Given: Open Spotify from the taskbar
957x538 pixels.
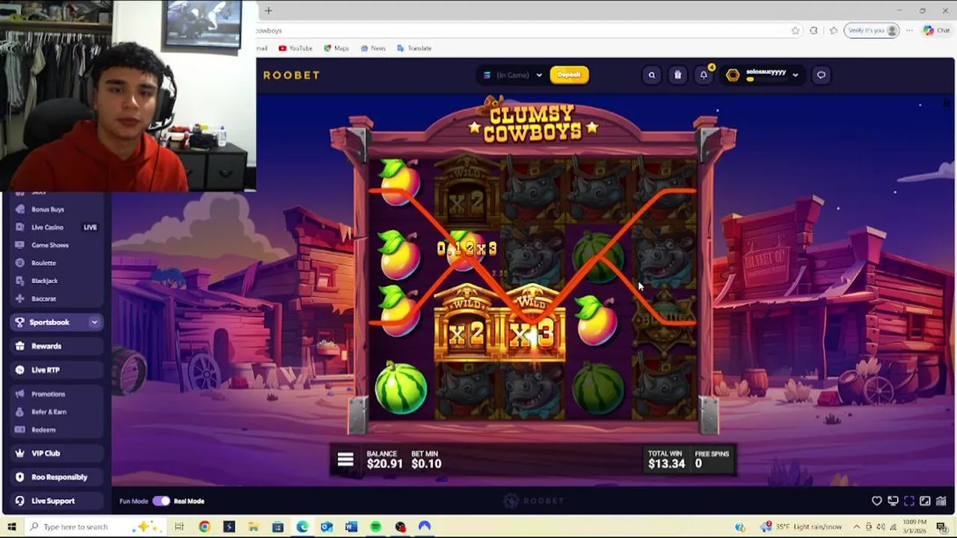Looking at the screenshot, I should [375, 527].
